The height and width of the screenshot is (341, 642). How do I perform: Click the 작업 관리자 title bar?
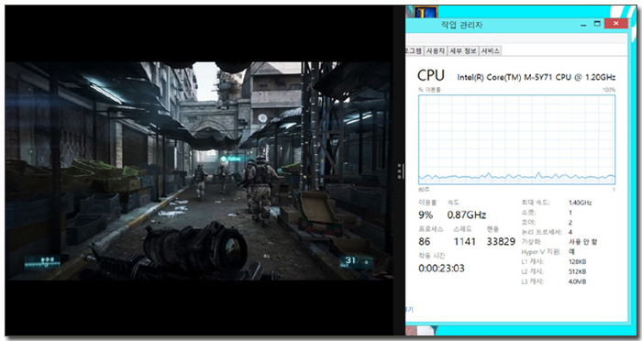pos(492,25)
